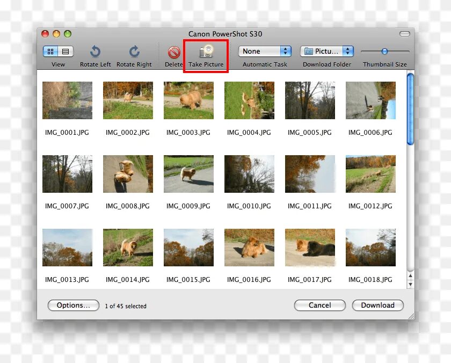Screen dimensions: 451x363
Task: Click the Take Picture camera icon
Action: tap(206, 52)
